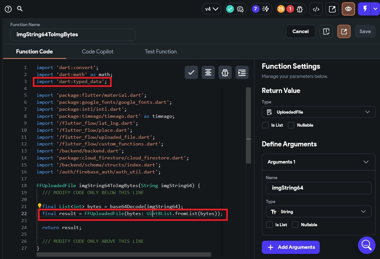Open the help question mark icon

(x=8, y=9)
